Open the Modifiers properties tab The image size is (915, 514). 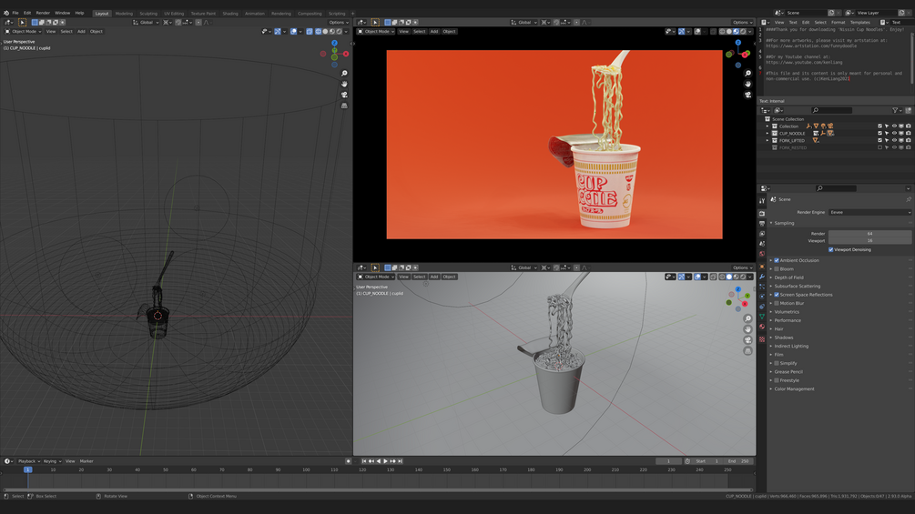tap(761, 277)
